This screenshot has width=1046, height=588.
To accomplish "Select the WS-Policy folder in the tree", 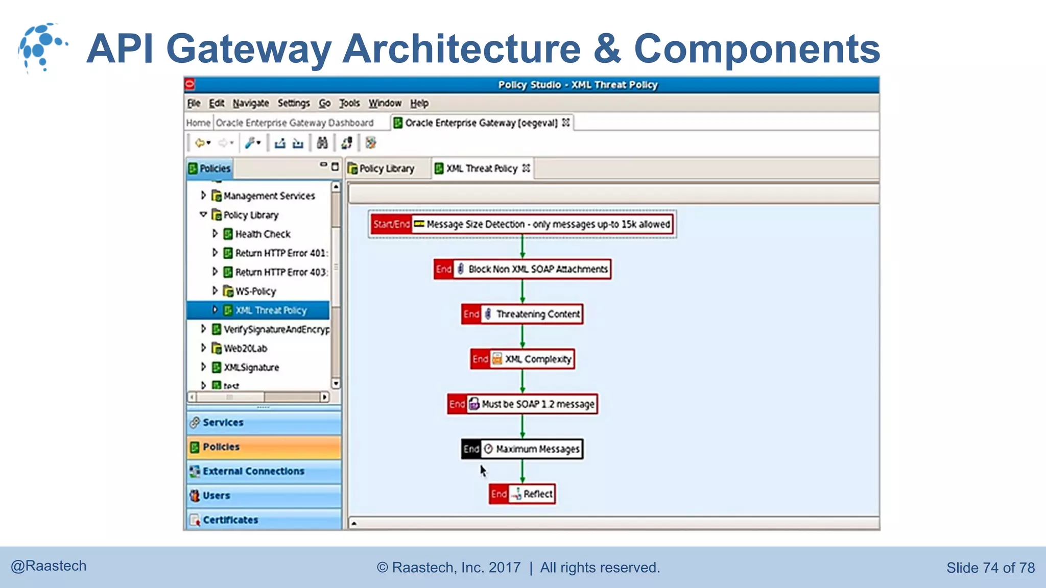I will 255,291.
